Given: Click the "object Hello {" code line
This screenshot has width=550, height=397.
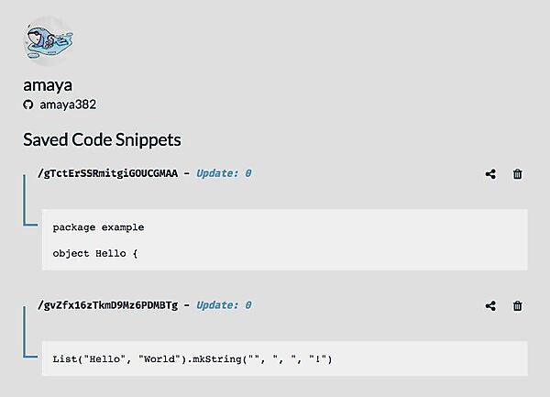Looking at the screenshot, I should pos(94,252).
